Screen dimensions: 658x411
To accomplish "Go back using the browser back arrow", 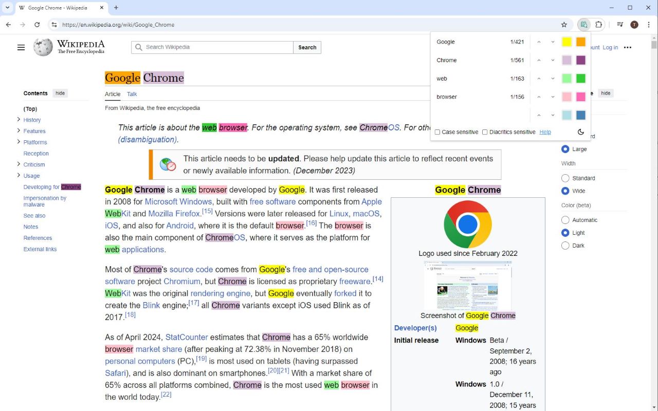I will click(8, 25).
